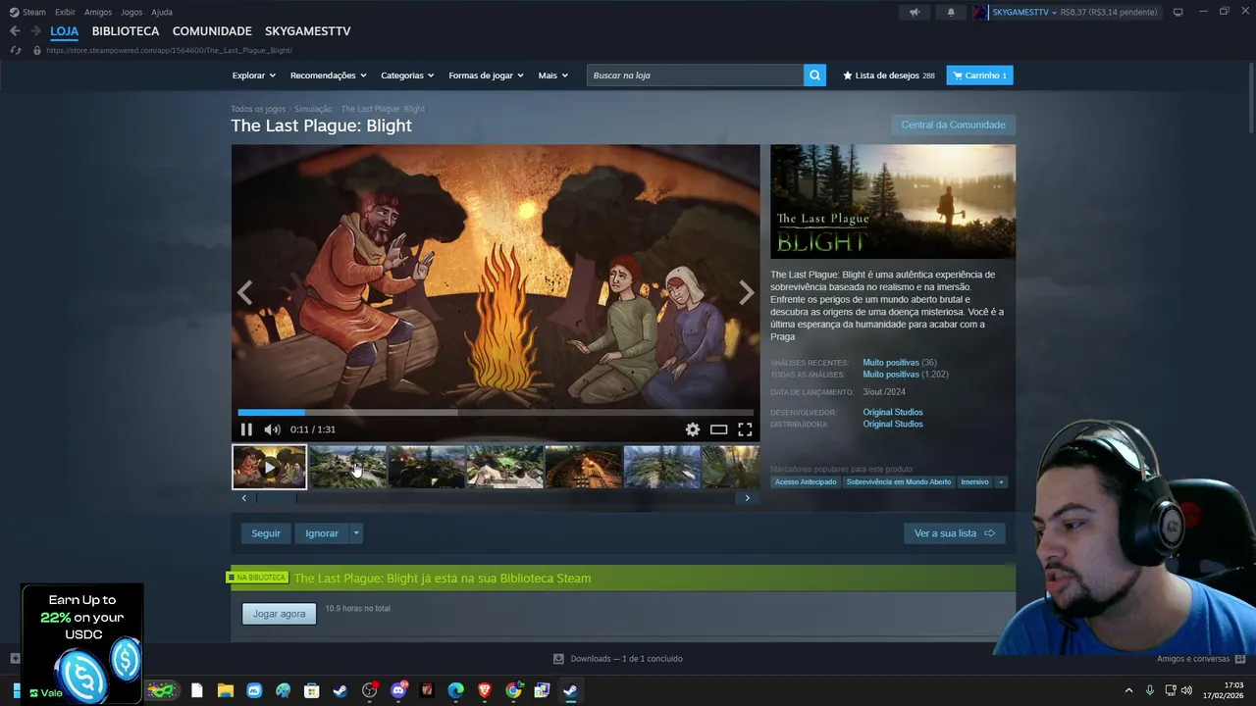1256x706 pixels.
Task: Open Google Chrome in taskbar
Action: click(513, 690)
